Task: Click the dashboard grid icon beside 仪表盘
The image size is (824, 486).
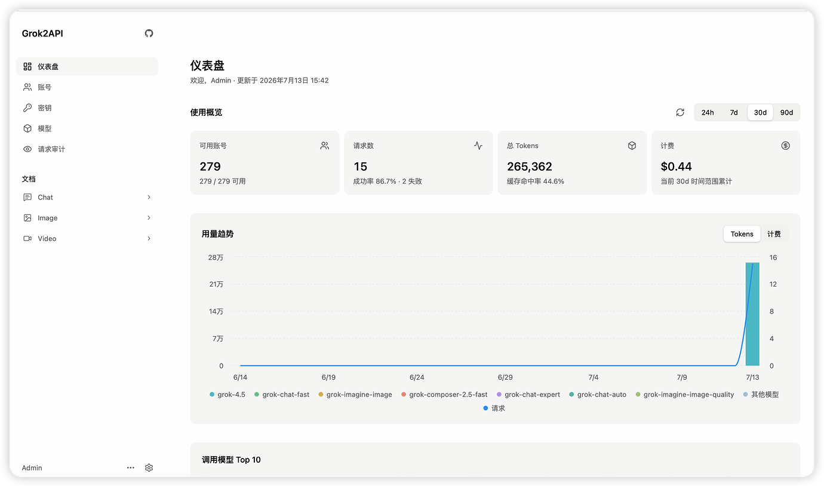Action: [27, 66]
